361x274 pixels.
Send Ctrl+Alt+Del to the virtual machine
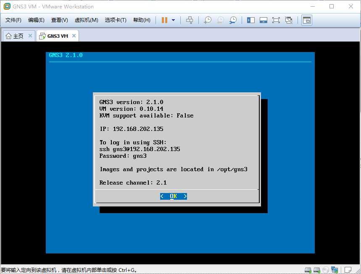pyautogui.click(x=190, y=20)
